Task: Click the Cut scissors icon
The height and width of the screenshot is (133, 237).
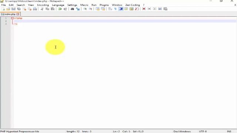Action: [42, 9]
